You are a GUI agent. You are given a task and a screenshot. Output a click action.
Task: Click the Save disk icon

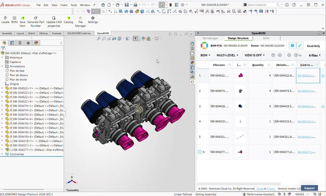click(x=127, y=4)
